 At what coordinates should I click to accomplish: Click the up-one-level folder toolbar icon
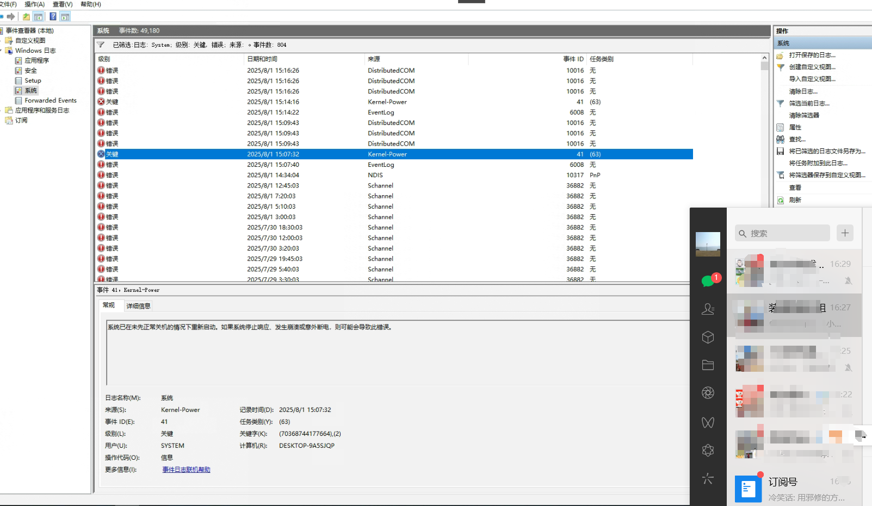click(x=26, y=17)
